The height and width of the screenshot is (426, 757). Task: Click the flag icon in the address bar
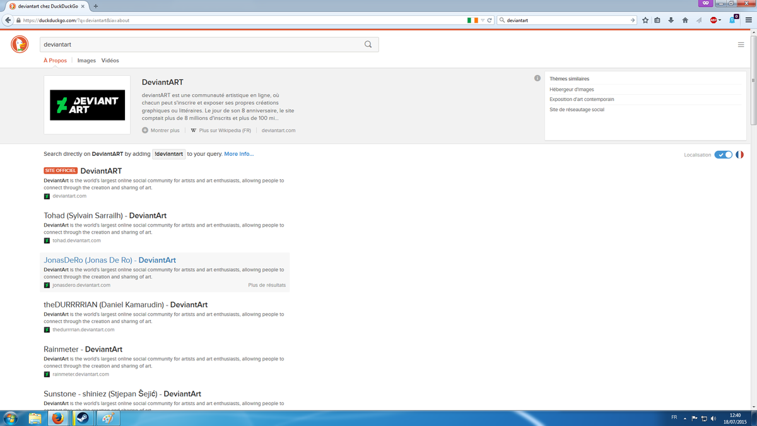click(472, 20)
